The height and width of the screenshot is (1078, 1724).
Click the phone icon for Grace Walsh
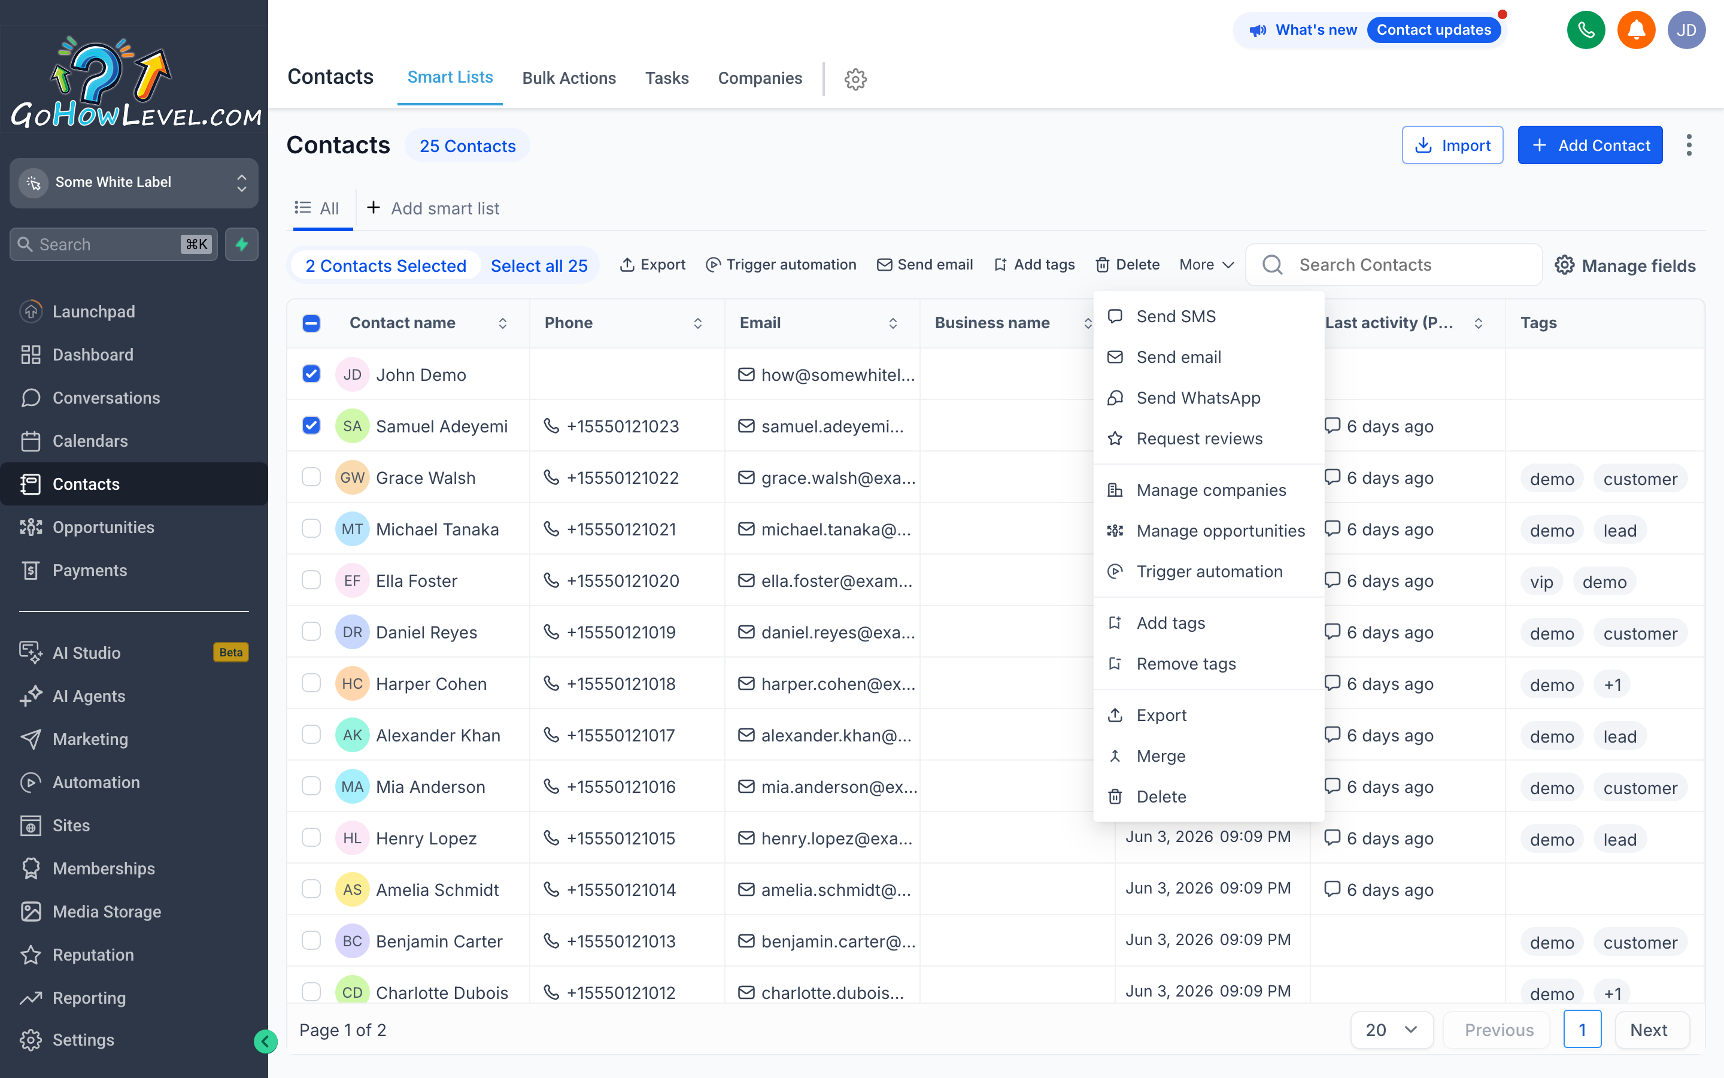click(551, 477)
